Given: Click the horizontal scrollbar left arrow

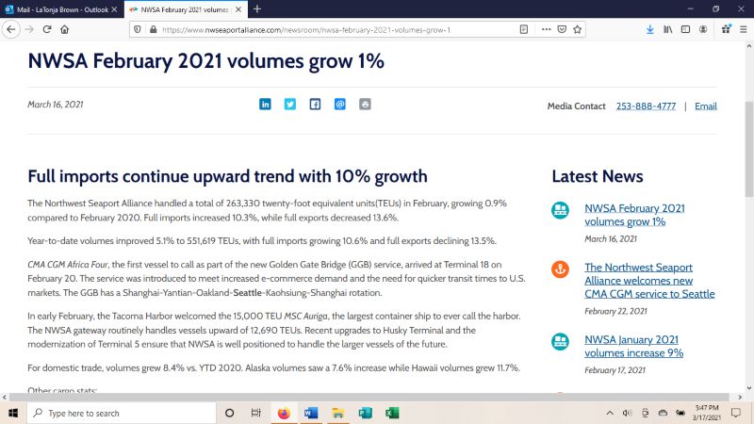Looking at the screenshot, I should point(5,397).
